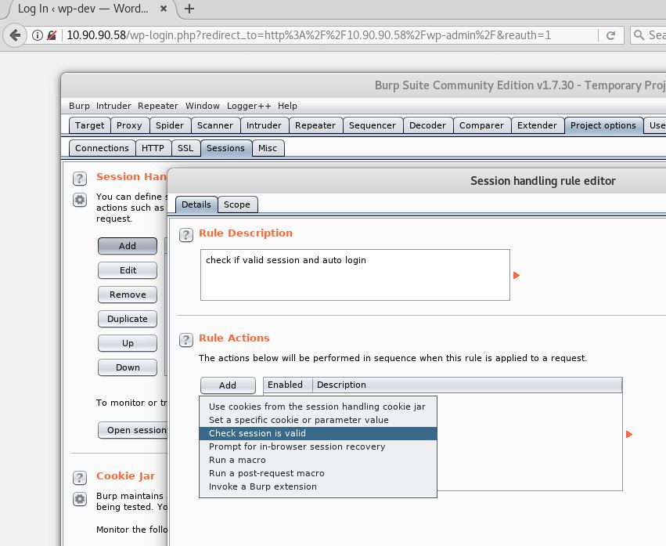Switch to the Repeater tab
The height and width of the screenshot is (546, 666).
click(x=315, y=125)
